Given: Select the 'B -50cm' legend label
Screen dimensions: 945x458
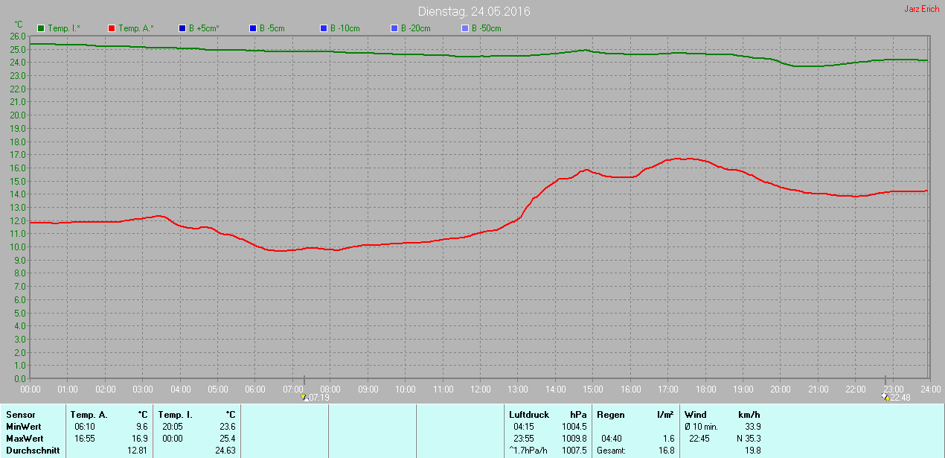Looking at the screenshot, I should (487, 28).
